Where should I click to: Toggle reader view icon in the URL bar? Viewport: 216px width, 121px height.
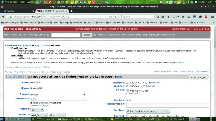(x=110, y=17)
